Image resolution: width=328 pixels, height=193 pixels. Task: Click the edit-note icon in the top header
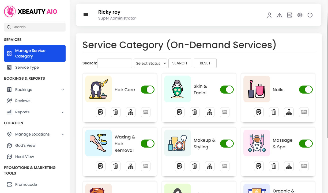289,15
